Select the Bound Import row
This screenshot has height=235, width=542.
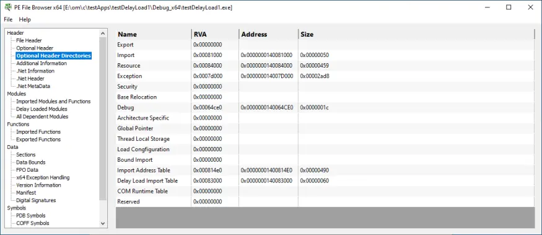325,160
